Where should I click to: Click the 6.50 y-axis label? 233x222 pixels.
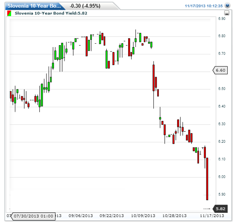222,89
